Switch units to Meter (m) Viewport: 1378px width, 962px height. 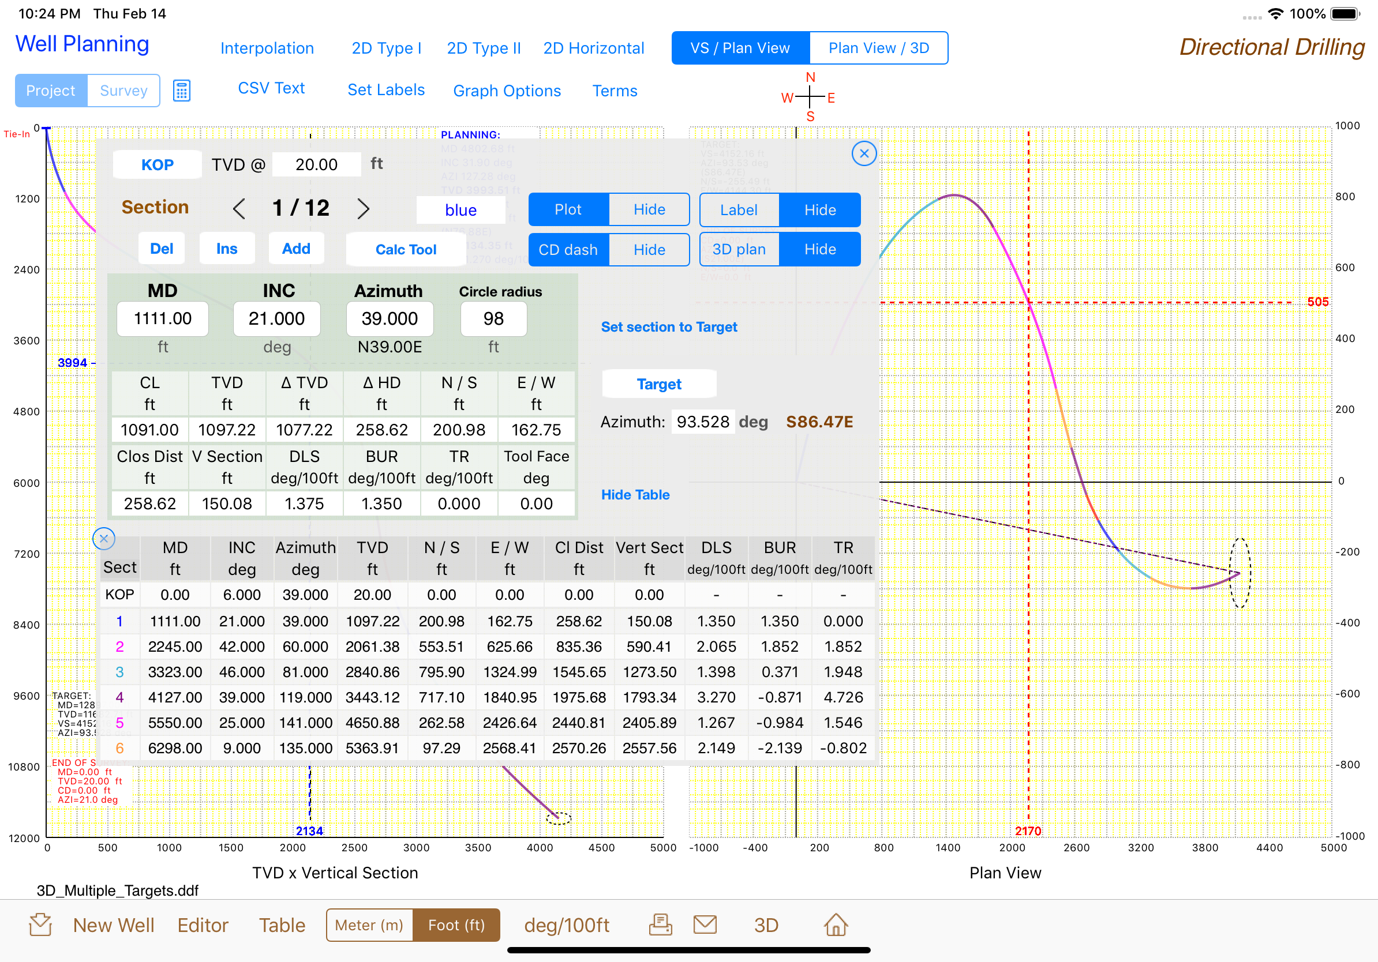point(369,924)
